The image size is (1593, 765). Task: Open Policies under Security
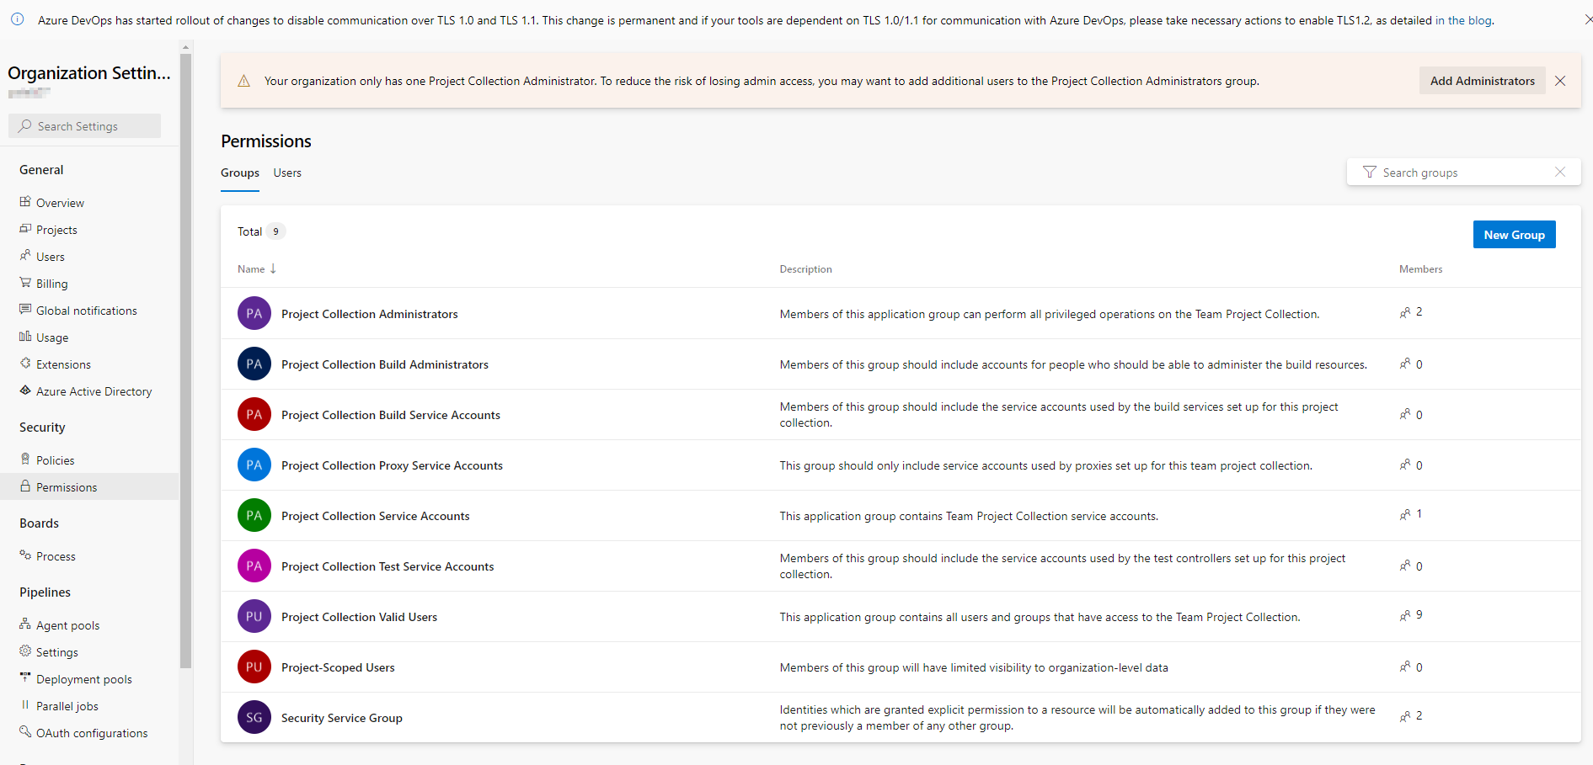coord(55,460)
